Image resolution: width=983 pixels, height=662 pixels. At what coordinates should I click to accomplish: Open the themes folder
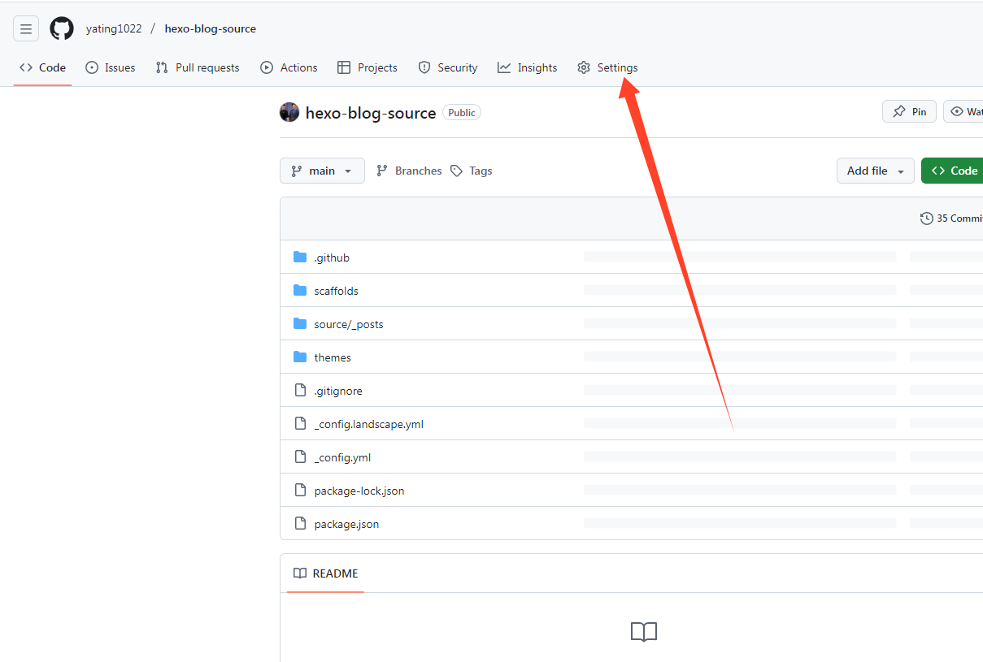[x=333, y=357]
